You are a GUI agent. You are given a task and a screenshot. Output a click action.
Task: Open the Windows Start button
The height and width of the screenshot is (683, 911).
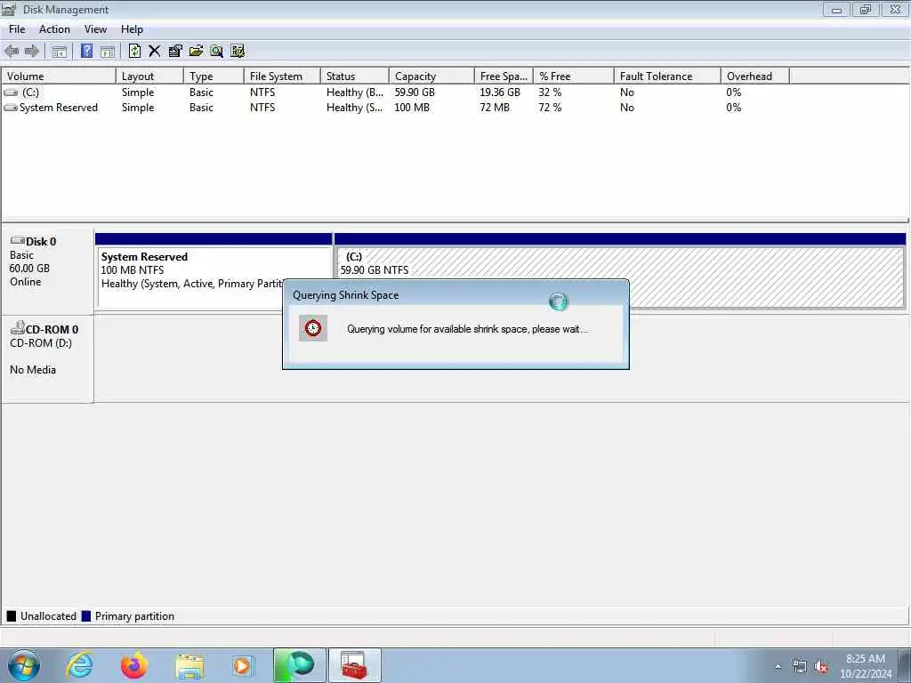click(x=24, y=665)
